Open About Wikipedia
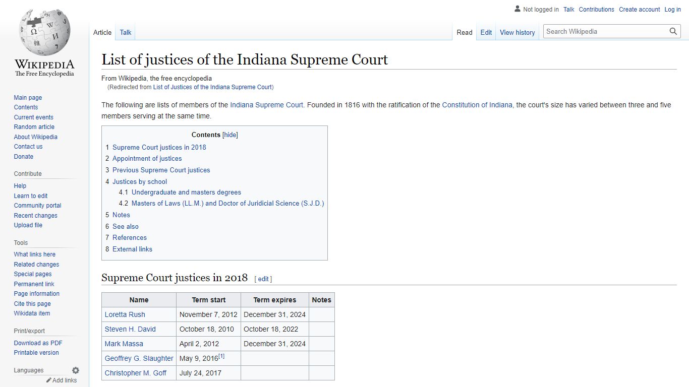The image size is (689, 387). pos(36,137)
